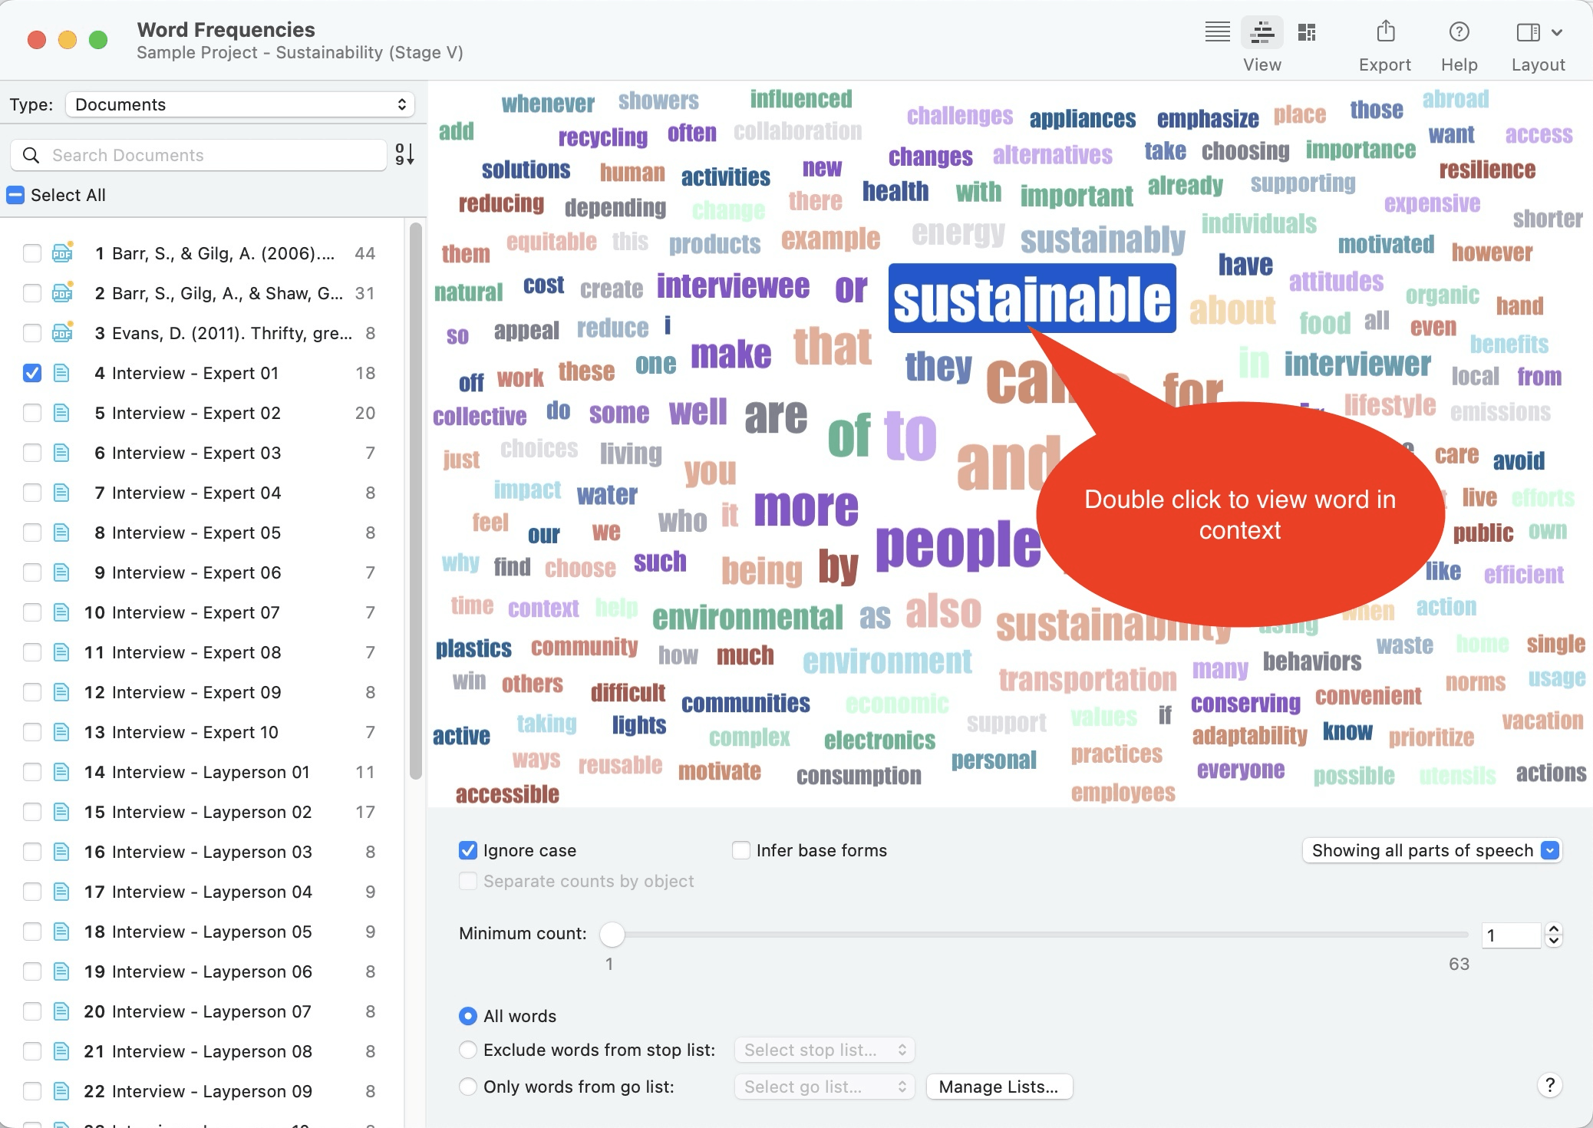This screenshot has height=1128, width=1593.
Task: Check the Barr & Gilg (2006) checkbox
Action: point(32,253)
